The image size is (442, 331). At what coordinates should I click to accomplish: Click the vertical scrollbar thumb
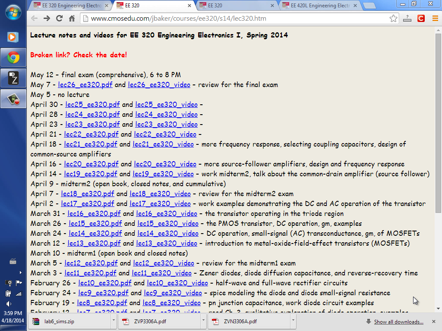[x=438, y=123]
